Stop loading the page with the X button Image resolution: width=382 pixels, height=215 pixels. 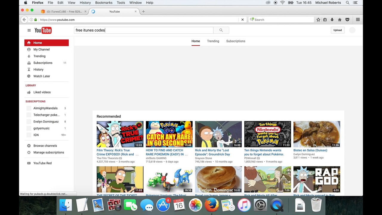(x=242, y=20)
